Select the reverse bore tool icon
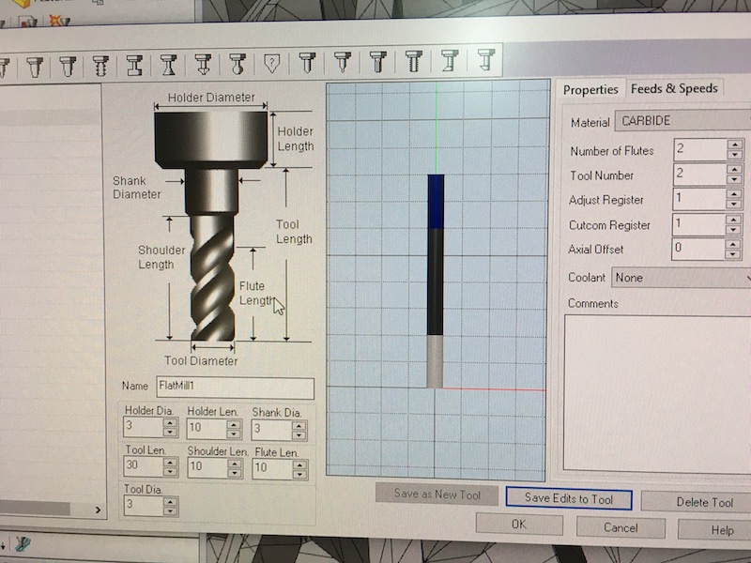Viewport: 751px width, 563px height. pyautogui.click(x=485, y=59)
